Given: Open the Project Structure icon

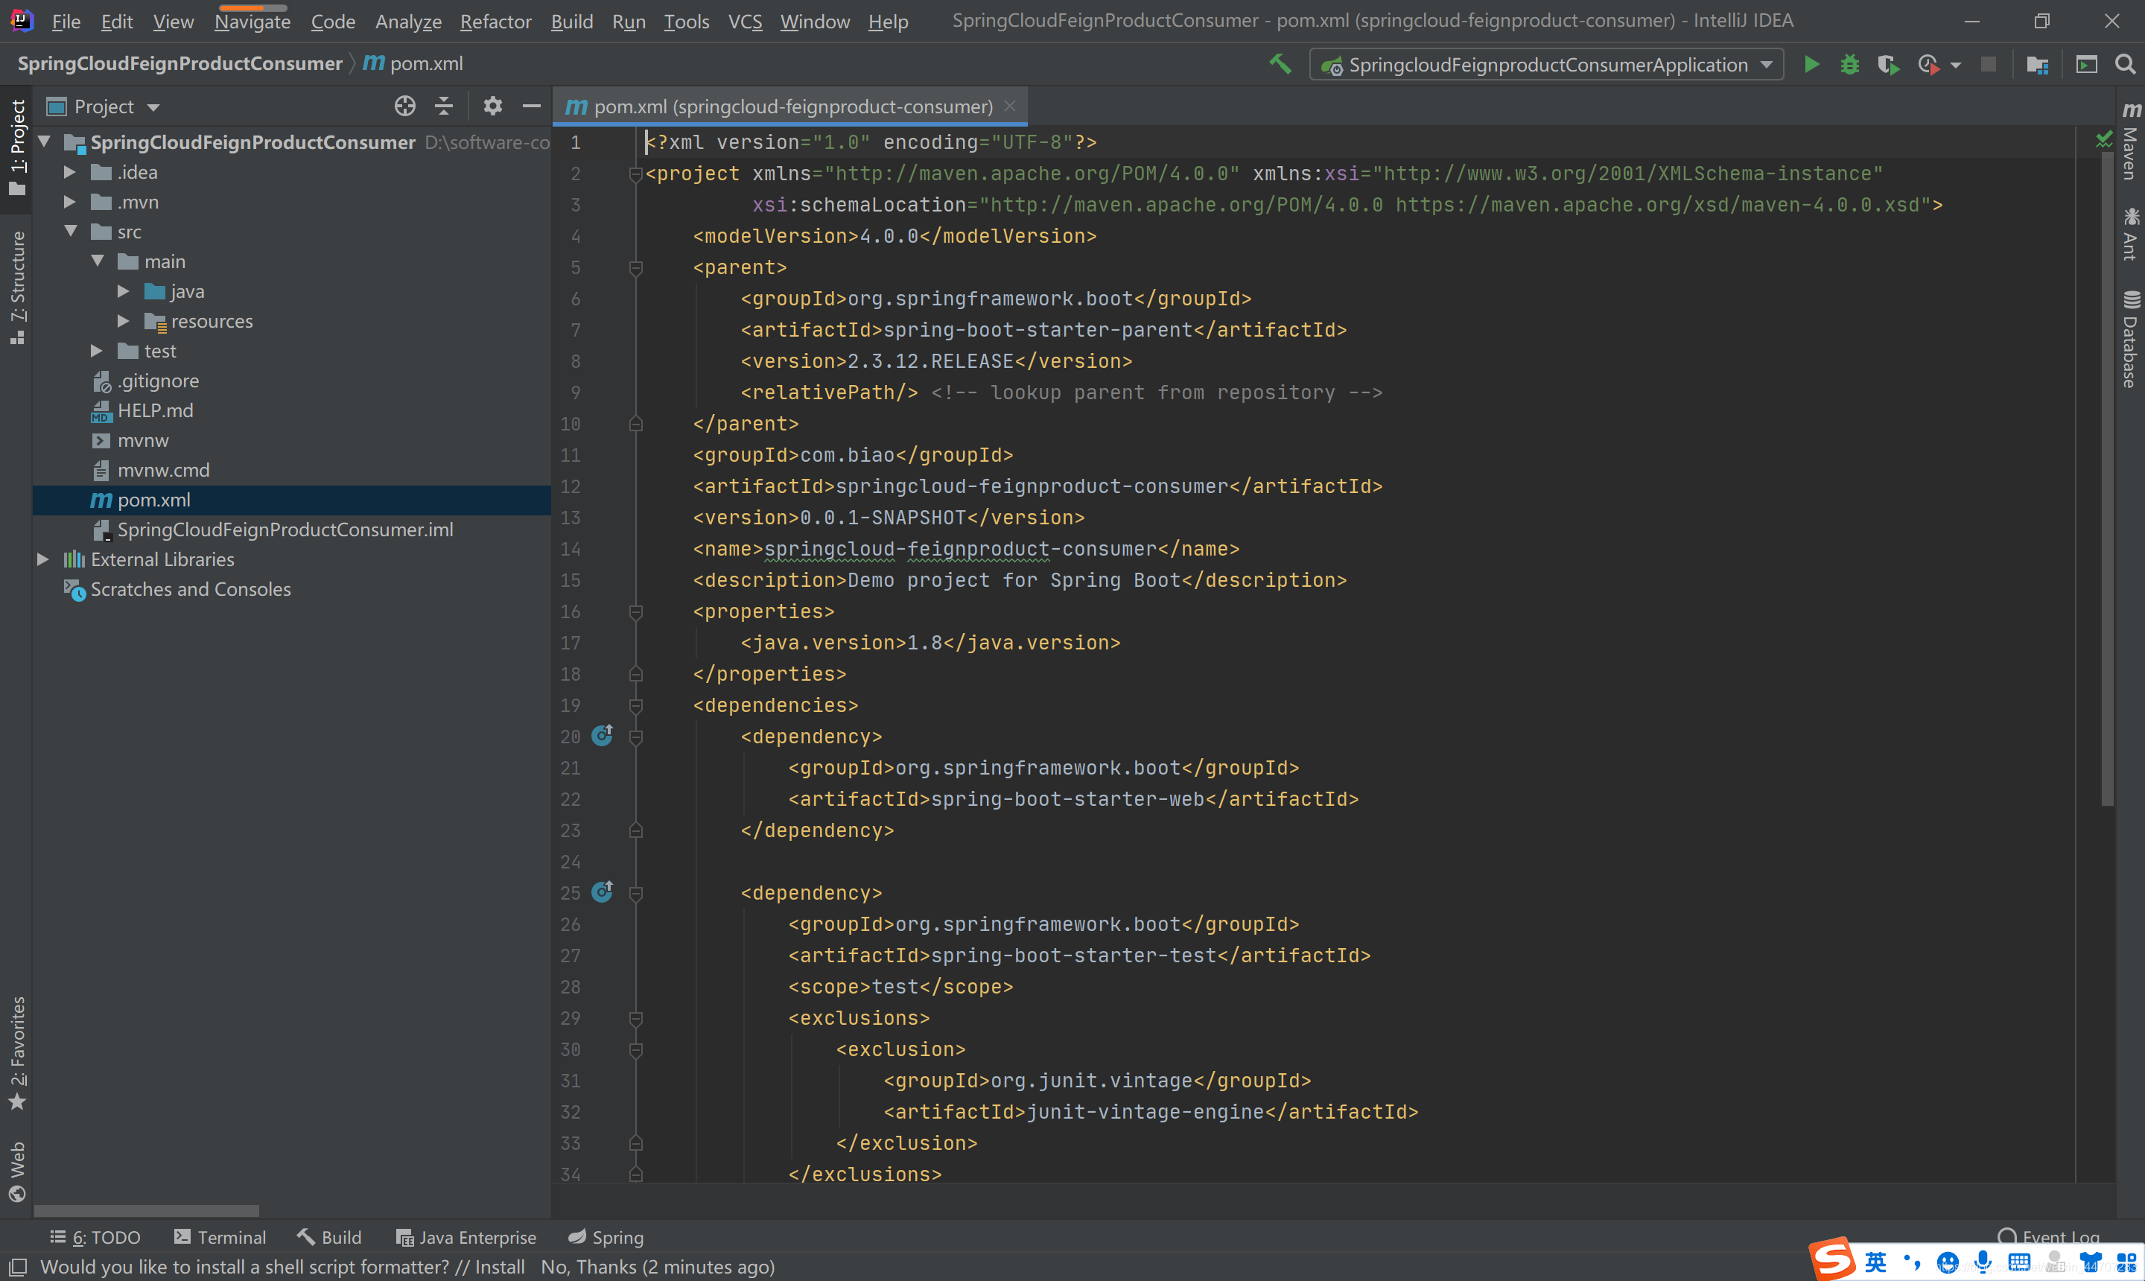Looking at the screenshot, I should tap(2038, 65).
